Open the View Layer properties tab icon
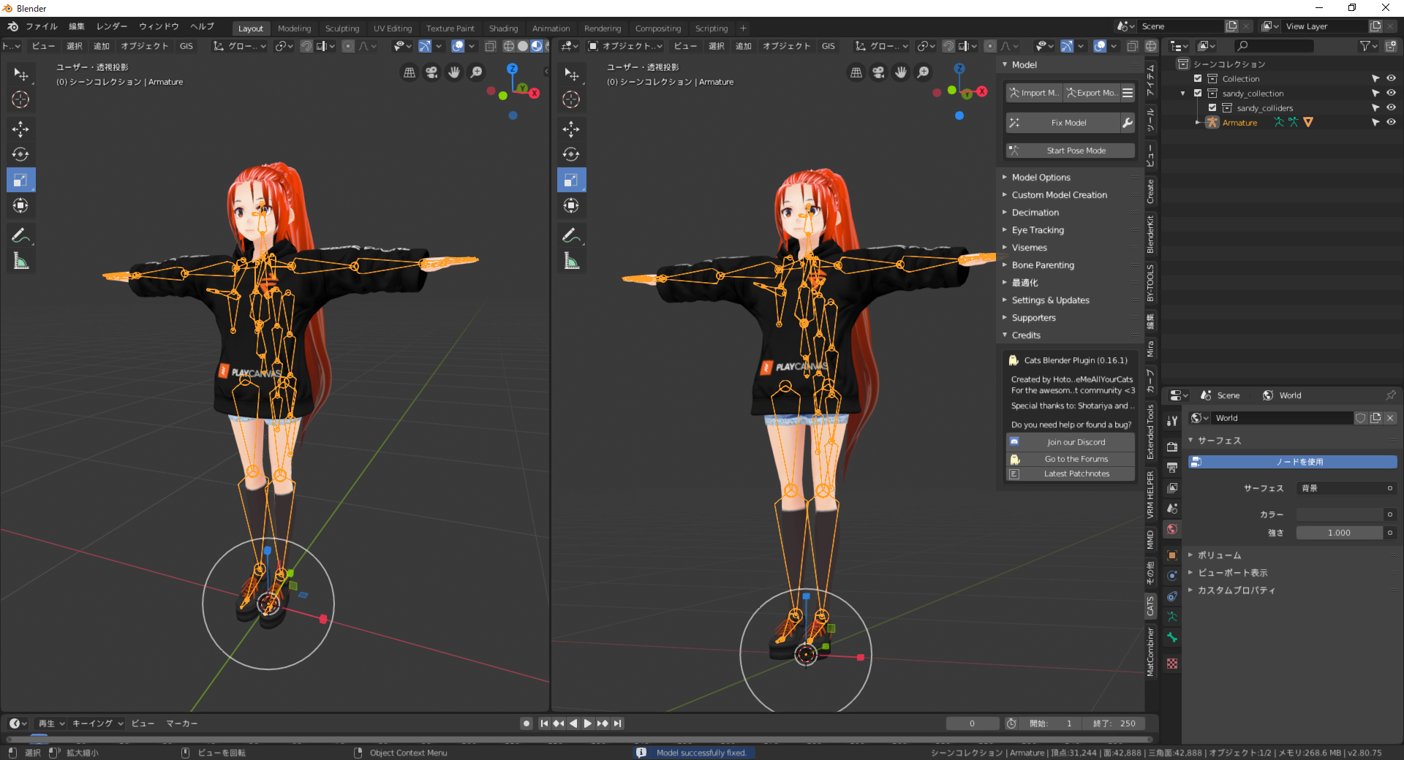1404x760 pixels. pos(1172,487)
